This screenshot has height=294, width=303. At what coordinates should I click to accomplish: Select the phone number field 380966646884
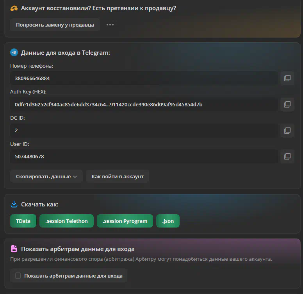tap(144, 78)
